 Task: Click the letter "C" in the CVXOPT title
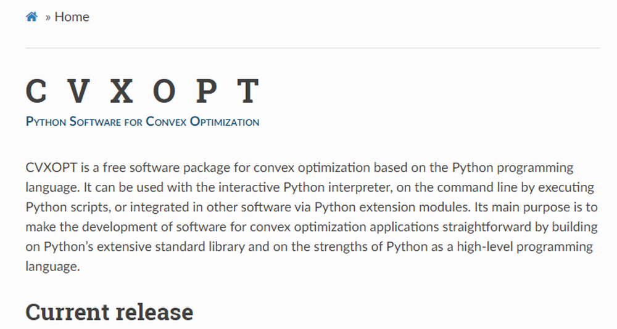pos(36,92)
